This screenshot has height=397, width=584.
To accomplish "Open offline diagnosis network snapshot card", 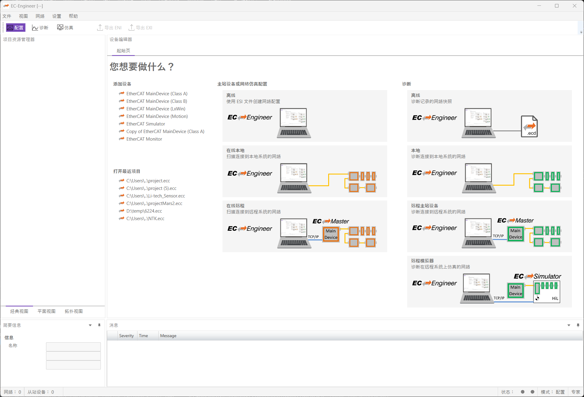I will click(489, 116).
